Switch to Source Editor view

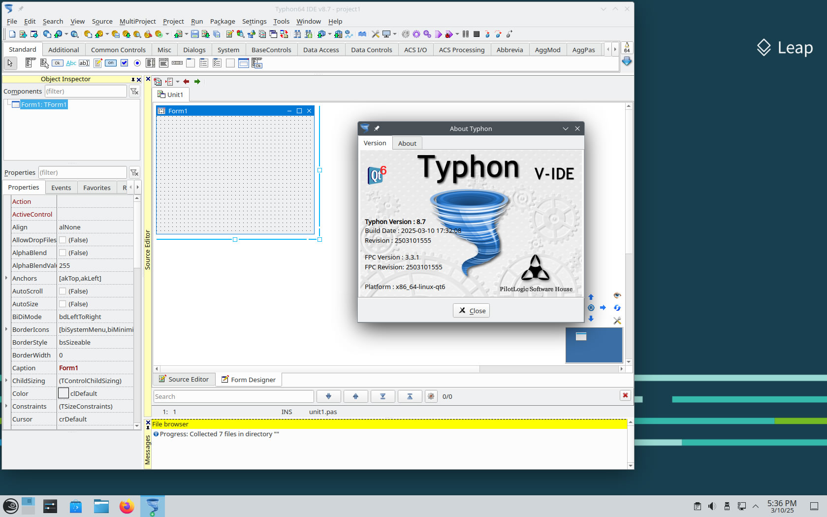[x=184, y=379]
